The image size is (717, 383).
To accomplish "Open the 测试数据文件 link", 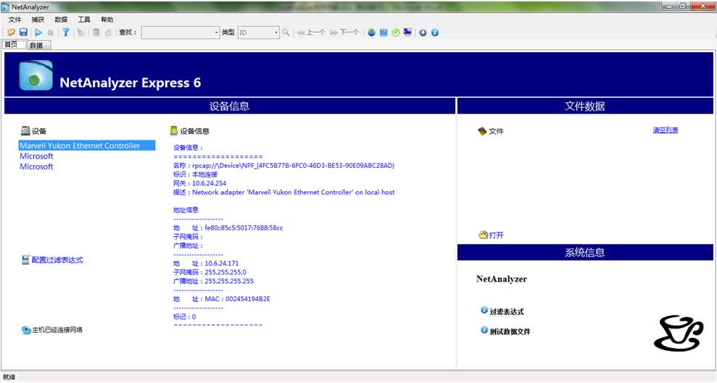I will [x=510, y=332].
